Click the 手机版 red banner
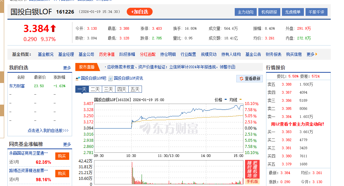Screen dimensions: 344x186 tap(252, 172)
